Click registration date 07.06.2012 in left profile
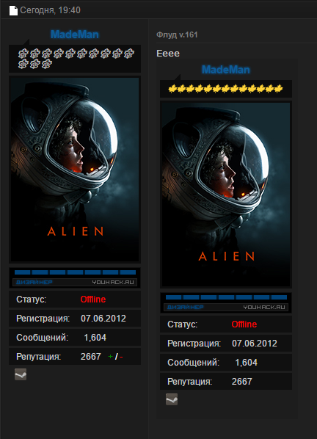The height and width of the screenshot is (439, 317). 103,319
